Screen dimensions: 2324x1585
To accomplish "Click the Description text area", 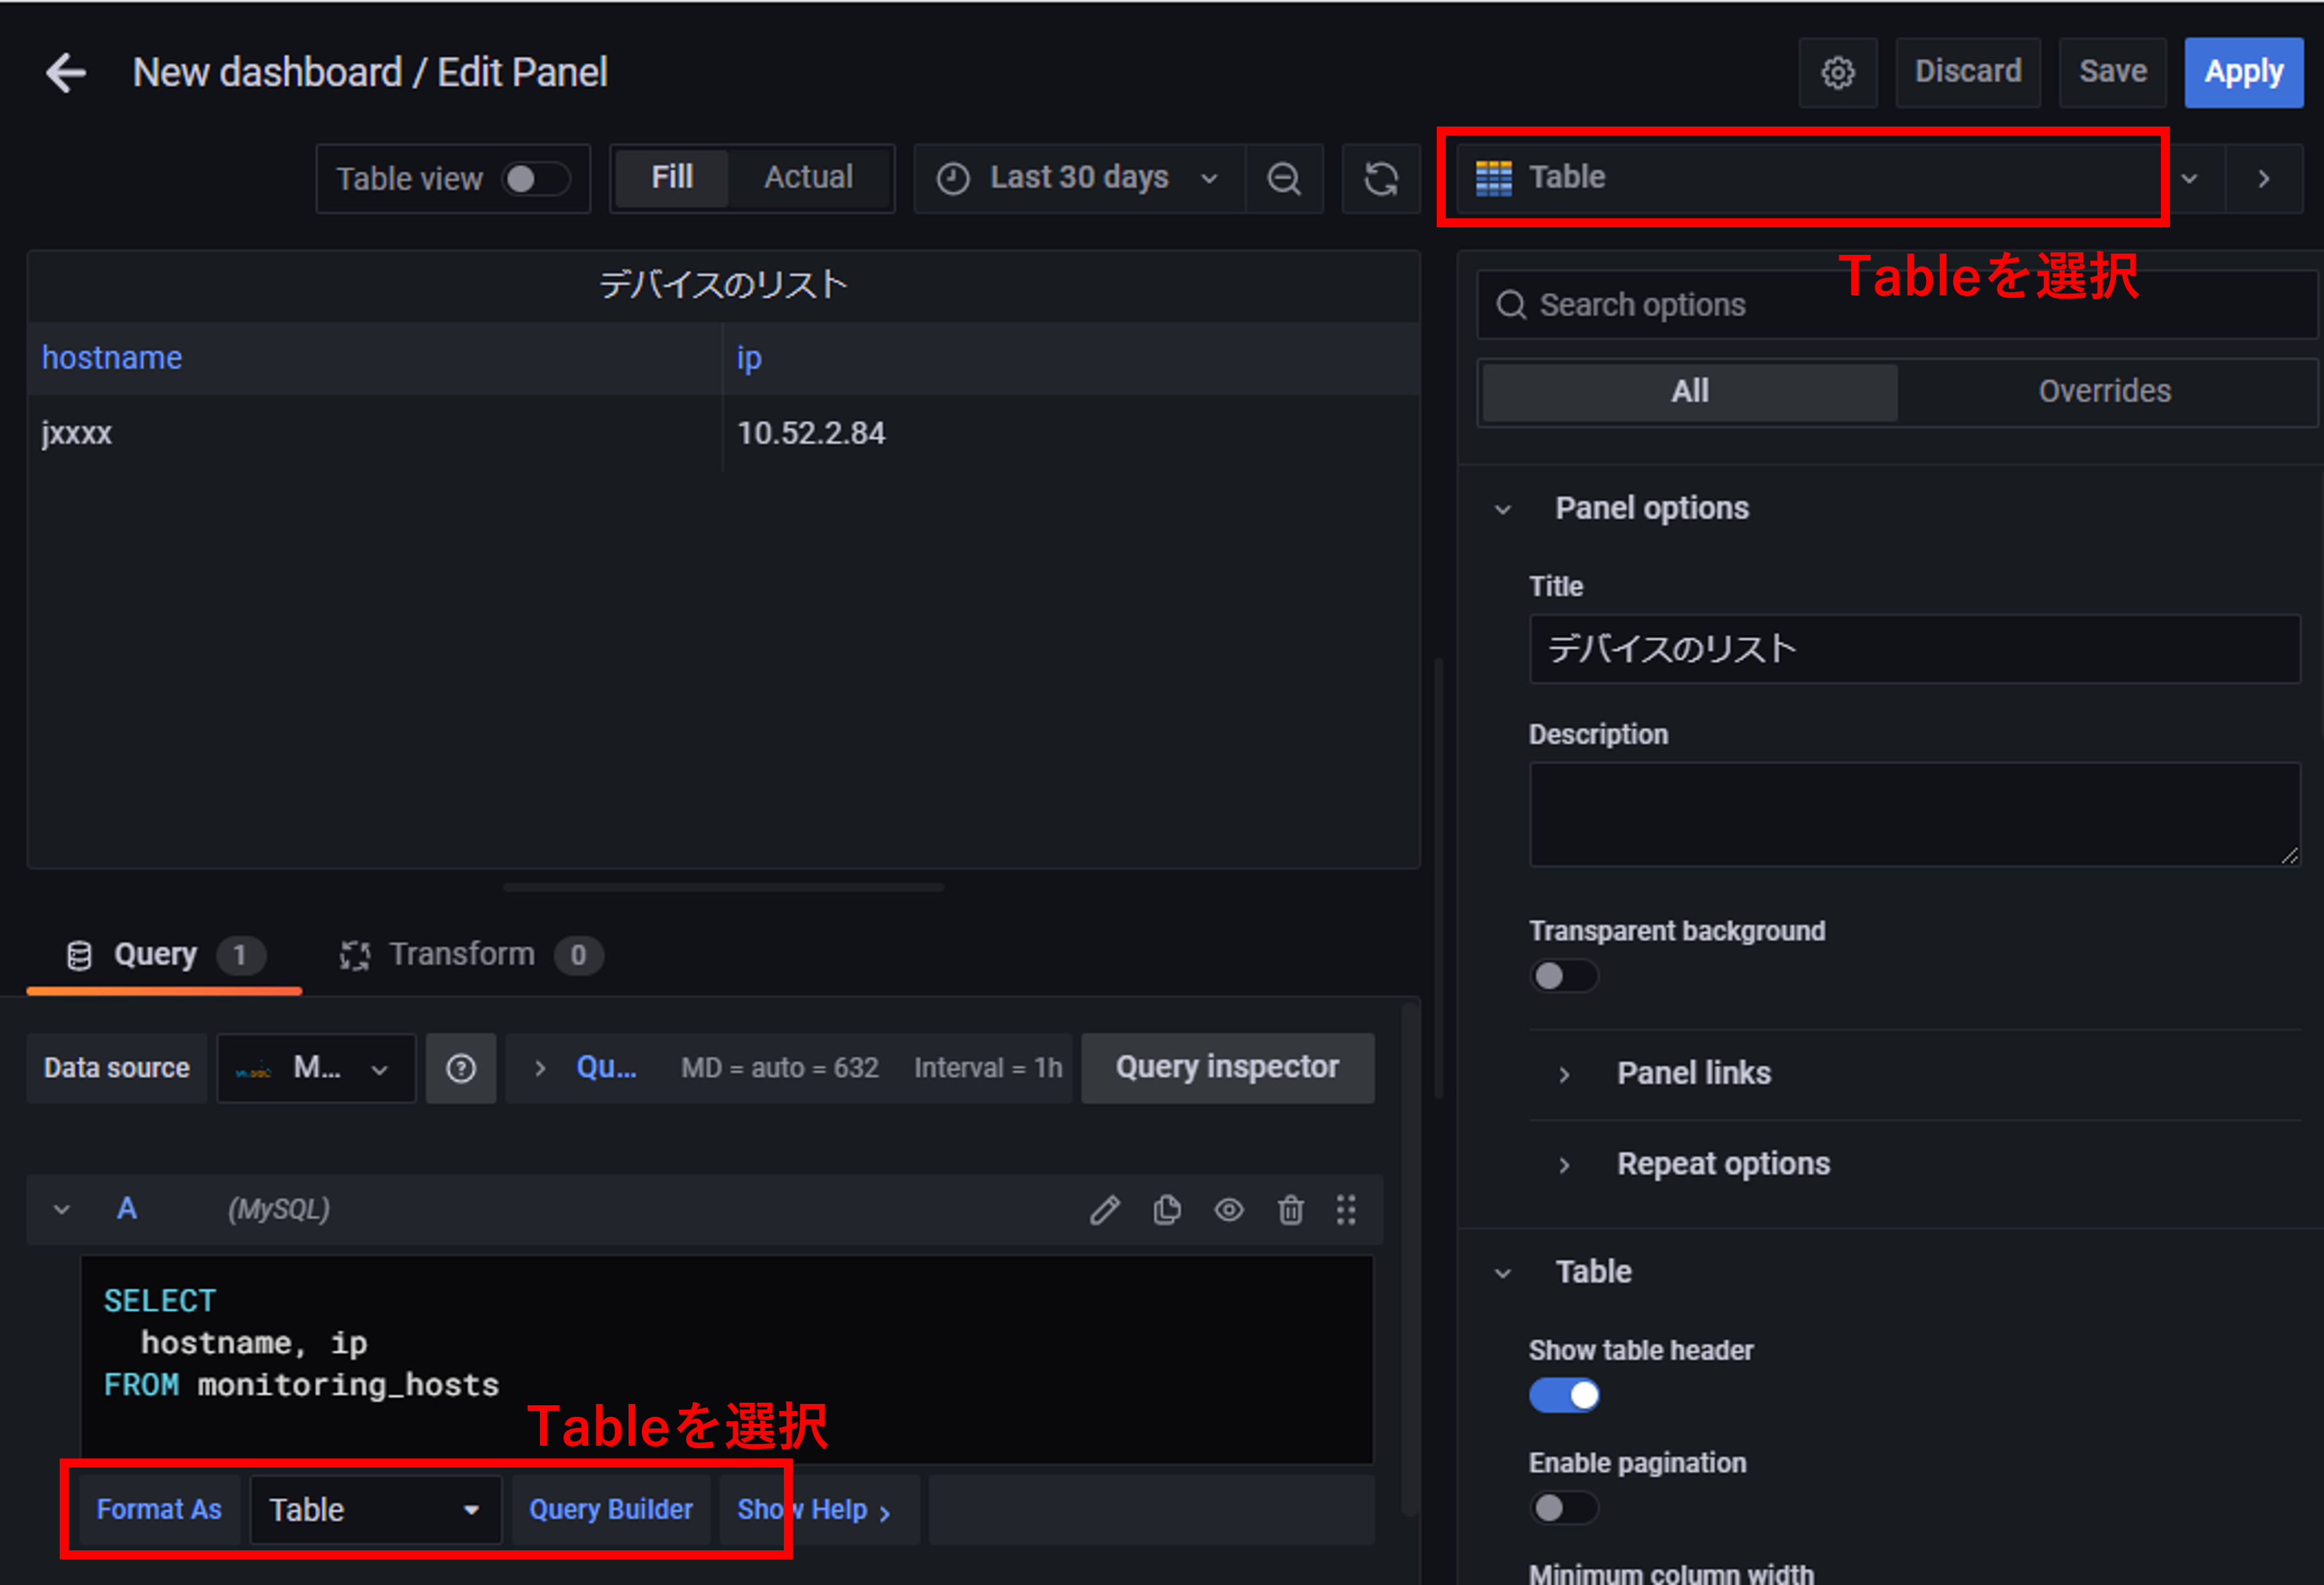I will click(1914, 815).
